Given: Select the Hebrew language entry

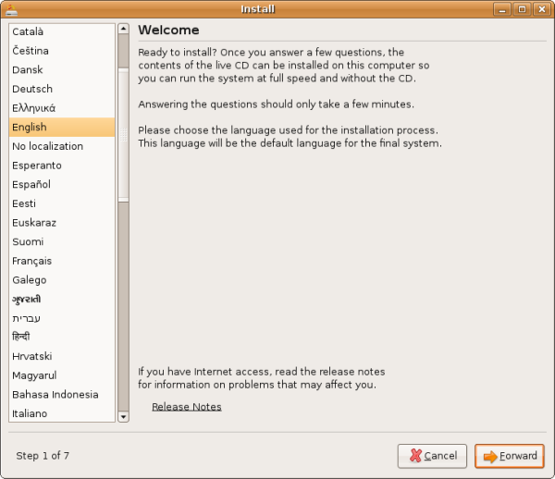Looking at the screenshot, I should pos(62,318).
